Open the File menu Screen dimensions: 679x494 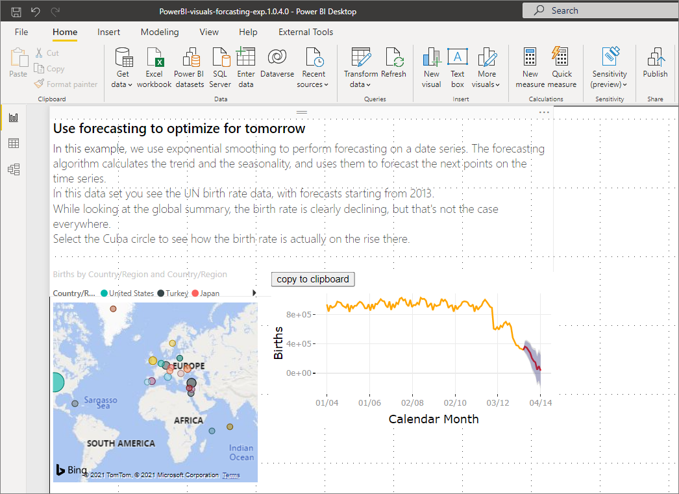pos(21,32)
